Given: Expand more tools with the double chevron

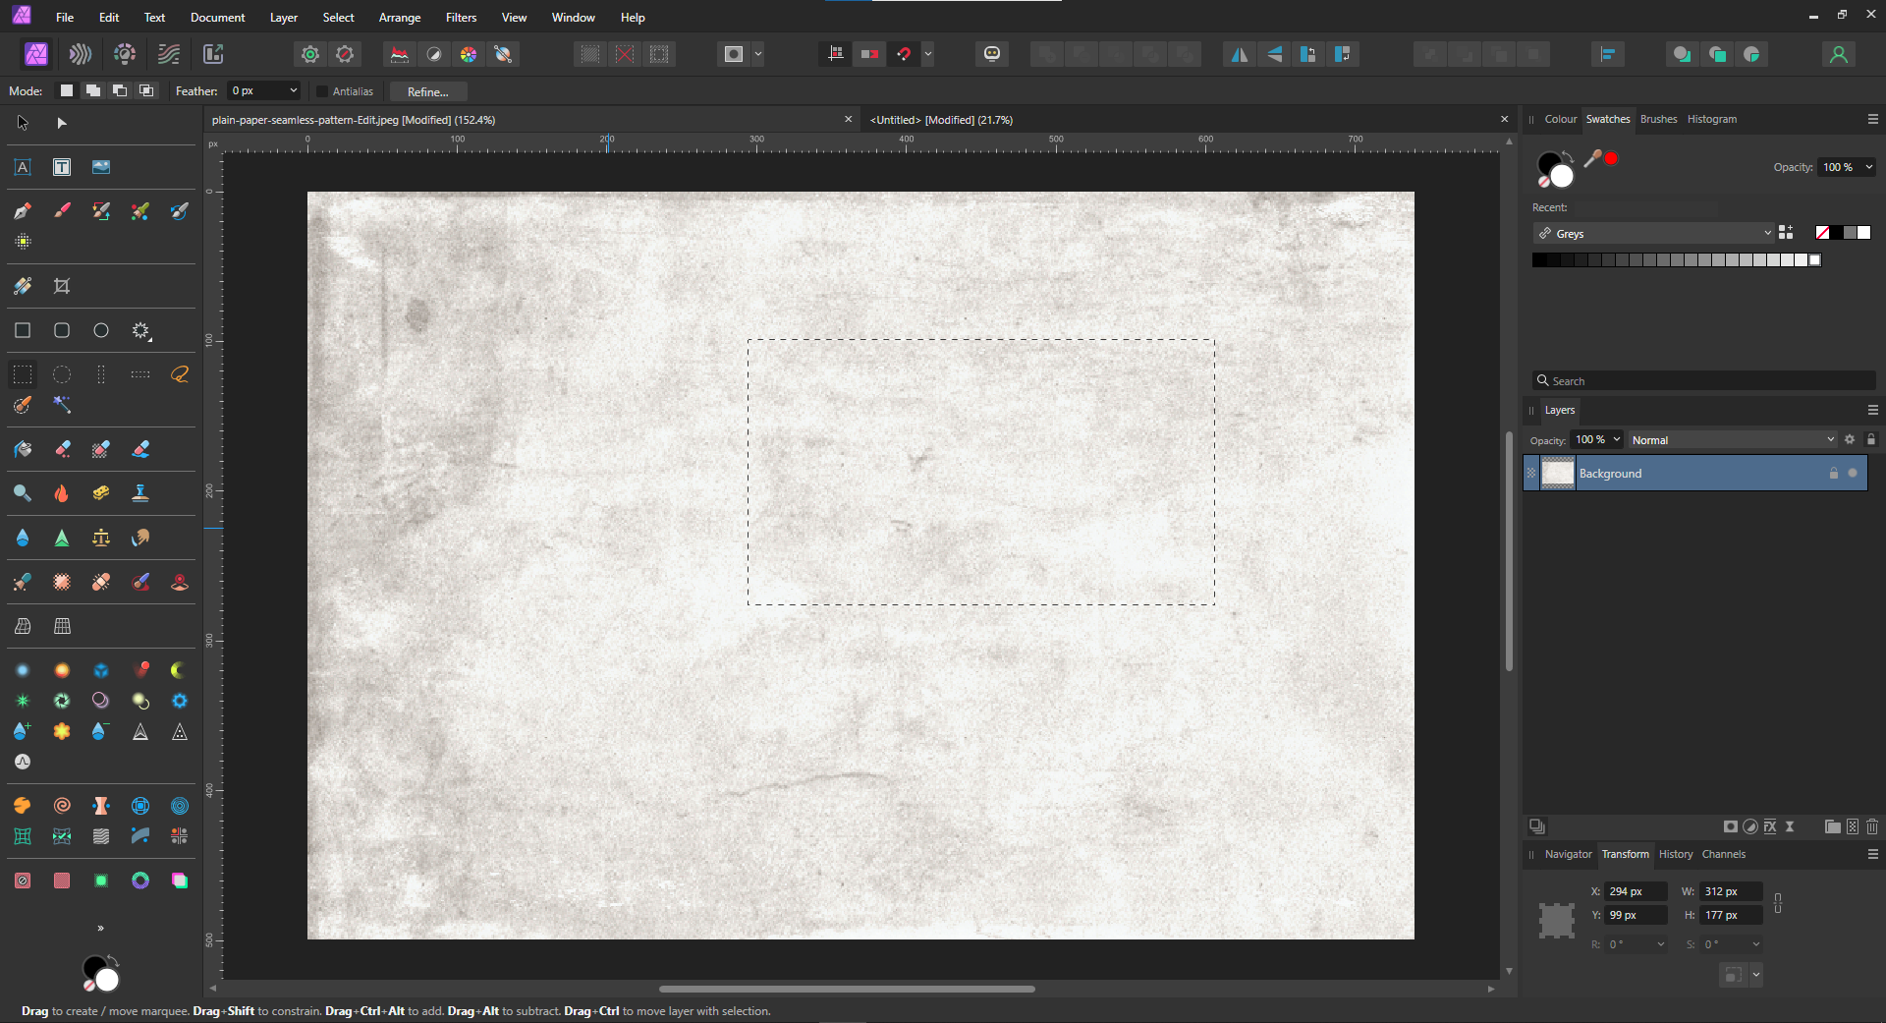Looking at the screenshot, I should [x=100, y=928].
